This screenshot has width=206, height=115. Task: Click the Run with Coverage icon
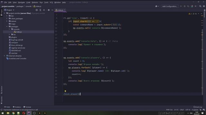click(x=188, y=6)
